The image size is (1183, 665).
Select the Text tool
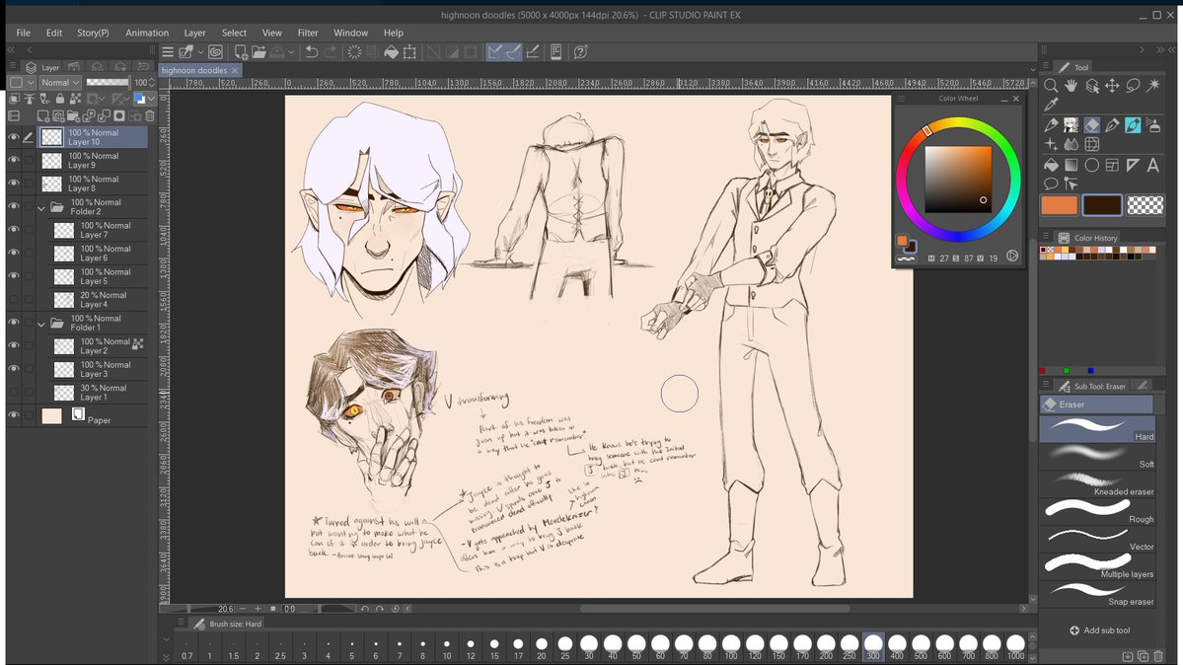coord(1152,165)
